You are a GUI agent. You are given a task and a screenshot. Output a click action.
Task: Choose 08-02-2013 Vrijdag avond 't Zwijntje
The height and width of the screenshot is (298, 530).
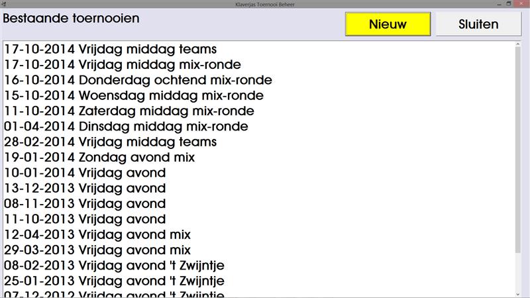(x=114, y=266)
